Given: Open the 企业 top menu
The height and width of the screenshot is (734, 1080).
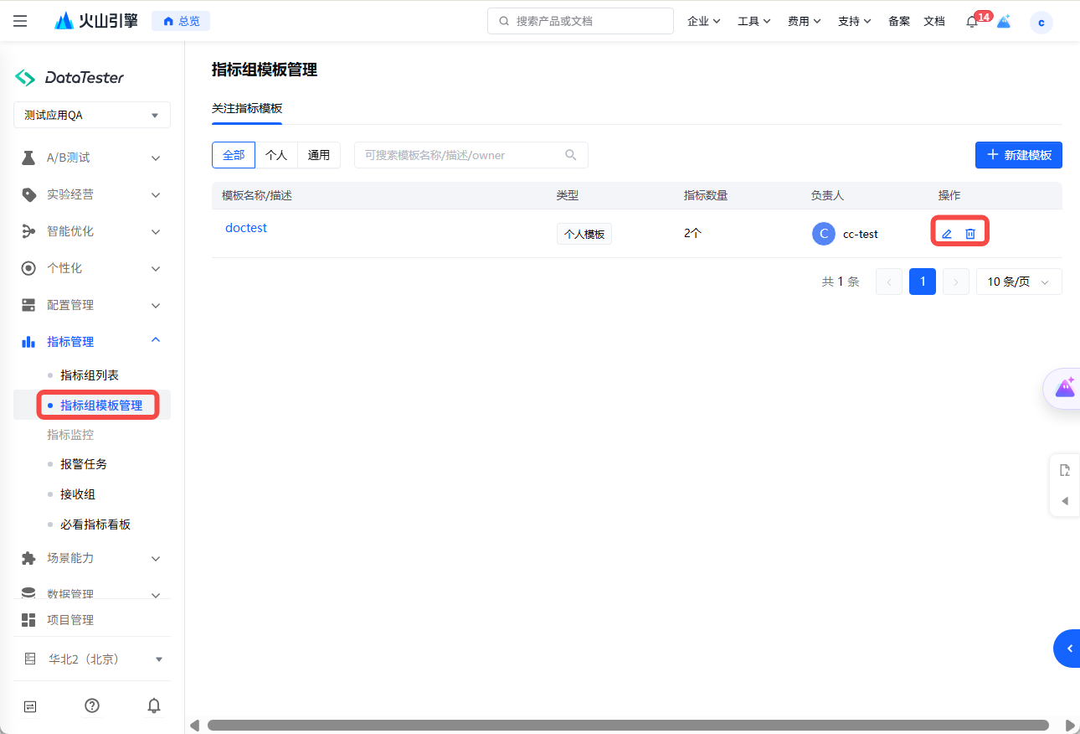Looking at the screenshot, I should coord(703,22).
